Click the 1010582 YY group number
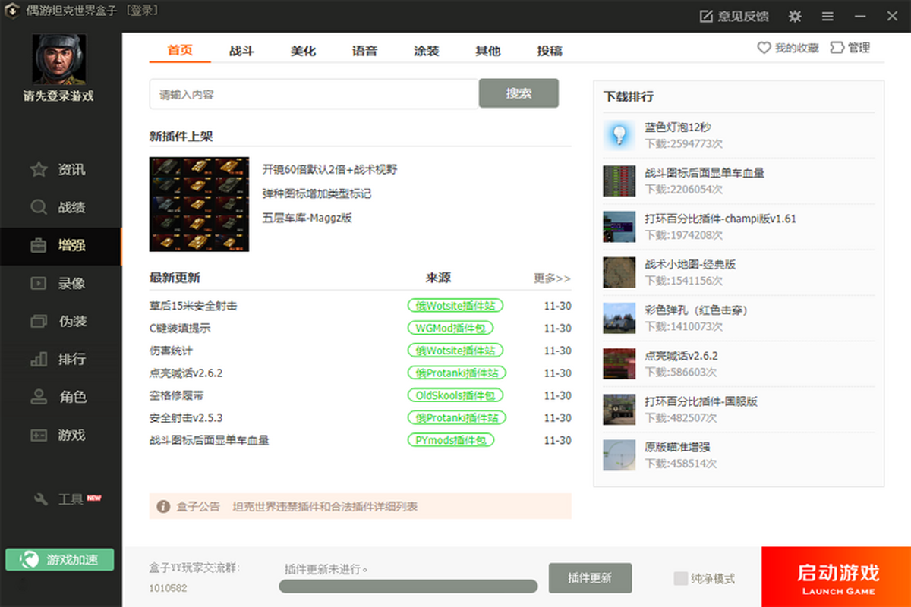This screenshot has height=607, width=911. pyautogui.click(x=168, y=588)
